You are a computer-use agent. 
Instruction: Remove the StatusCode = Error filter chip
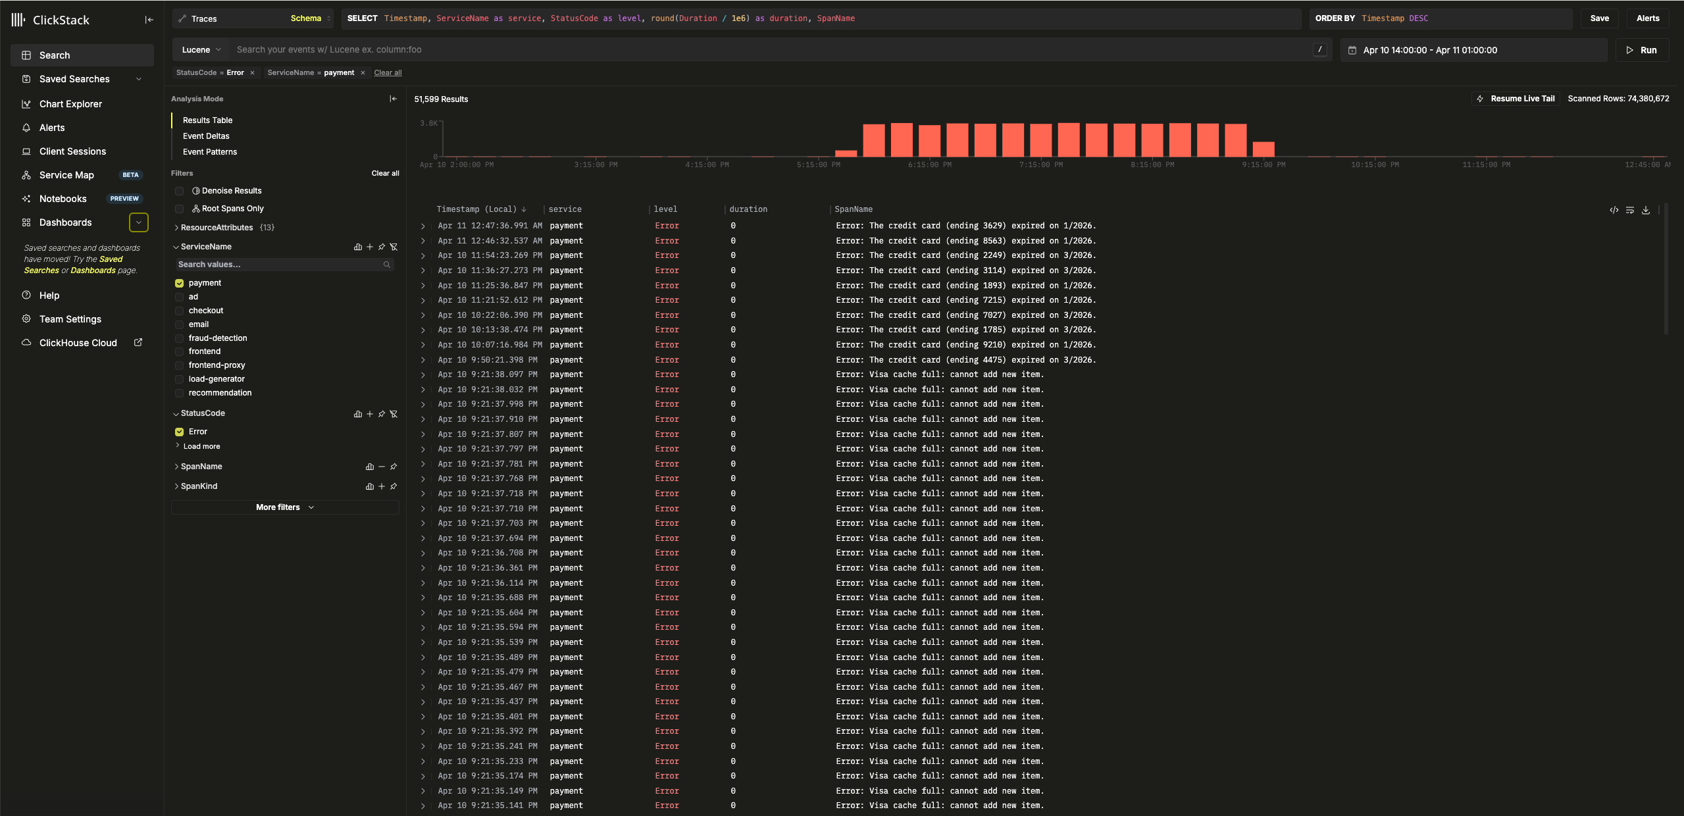click(252, 73)
